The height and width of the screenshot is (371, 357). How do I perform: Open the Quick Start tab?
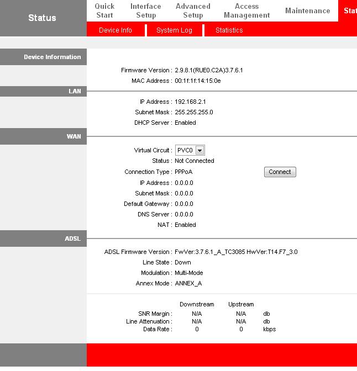[x=104, y=10]
